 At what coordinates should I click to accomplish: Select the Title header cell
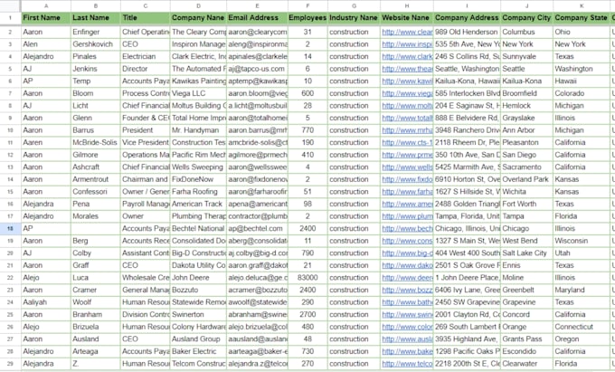tap(145, 18)
